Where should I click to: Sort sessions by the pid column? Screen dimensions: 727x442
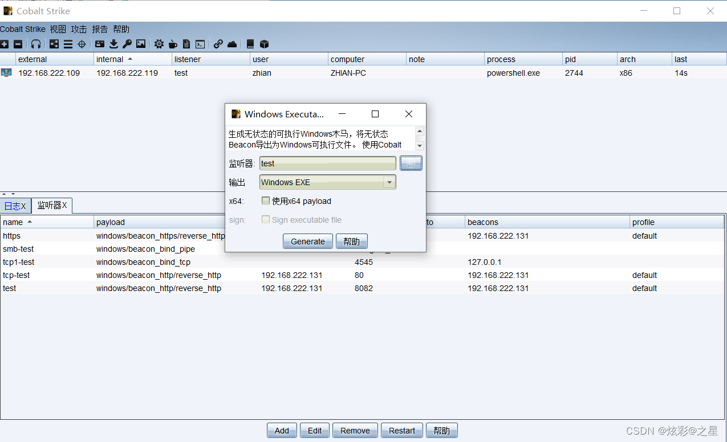pyautogui.click(x=590, y=59)
